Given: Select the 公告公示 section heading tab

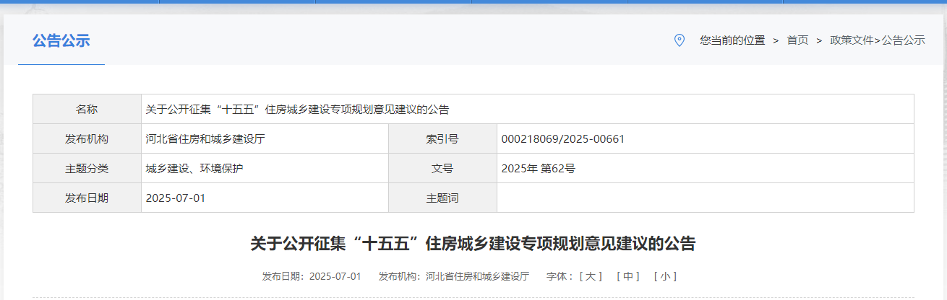Looking at the screenshot, I should pos(61,40).
